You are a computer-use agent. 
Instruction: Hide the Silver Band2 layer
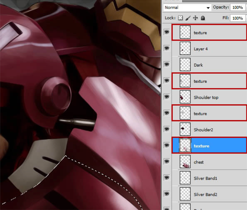pyautogui.click(x=167, y=194)
